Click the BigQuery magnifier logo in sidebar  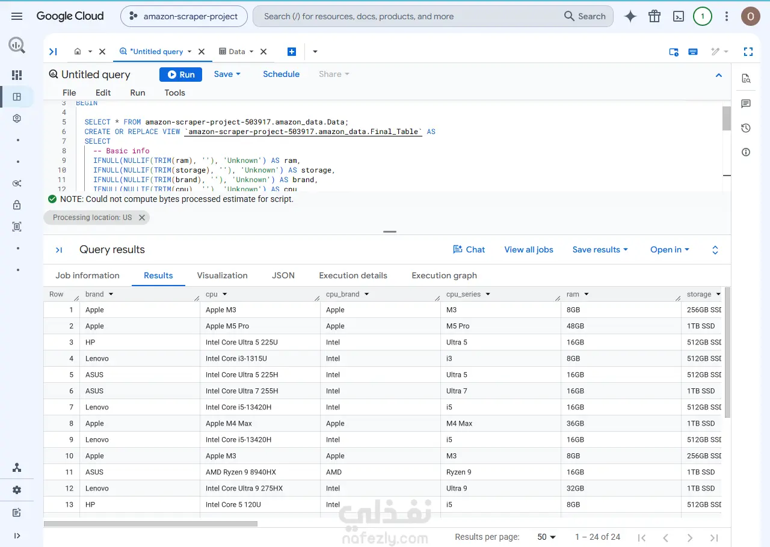coord(17,45)
